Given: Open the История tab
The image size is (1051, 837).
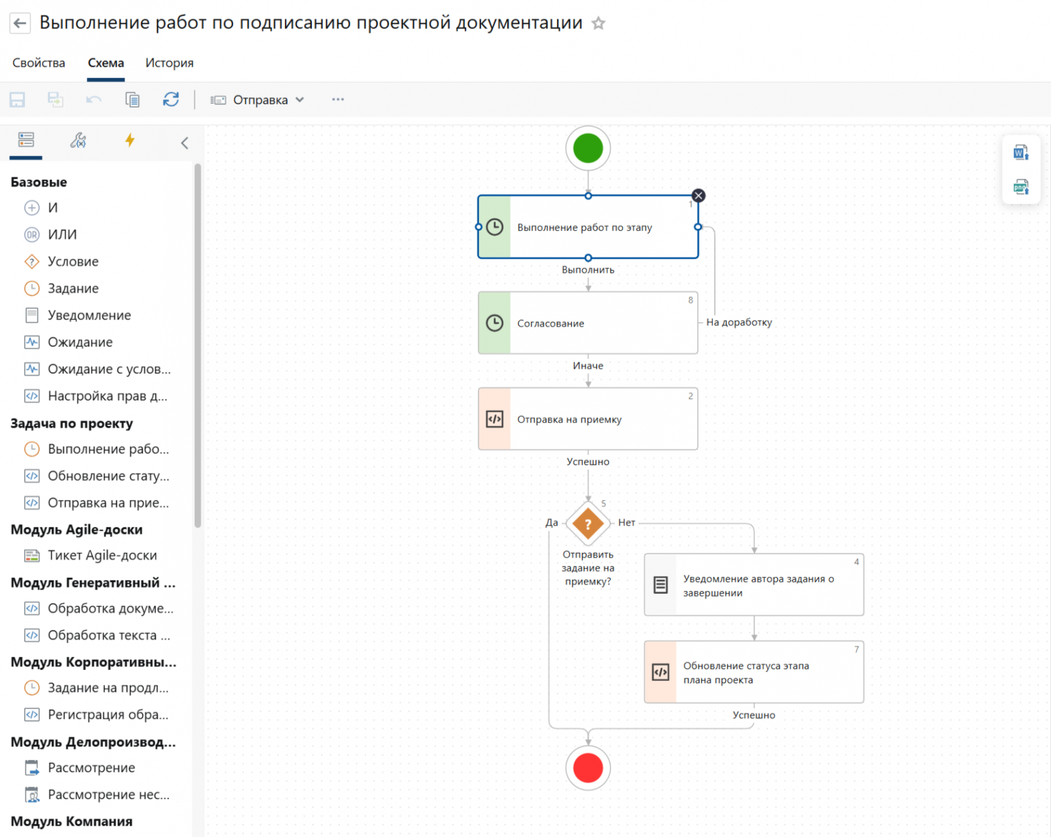Looking at the screenshot, I should pos(170,63).
